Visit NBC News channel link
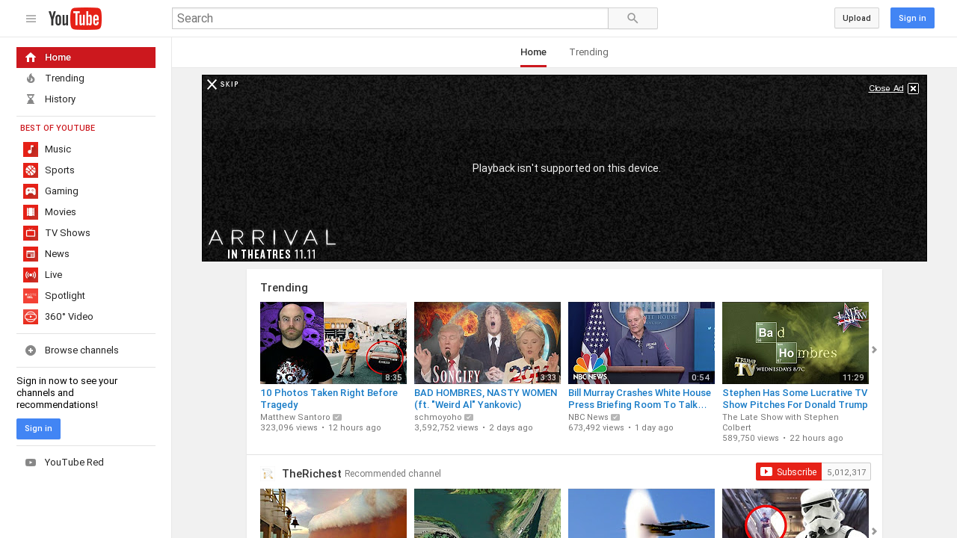957x538 pixels. 588,417
